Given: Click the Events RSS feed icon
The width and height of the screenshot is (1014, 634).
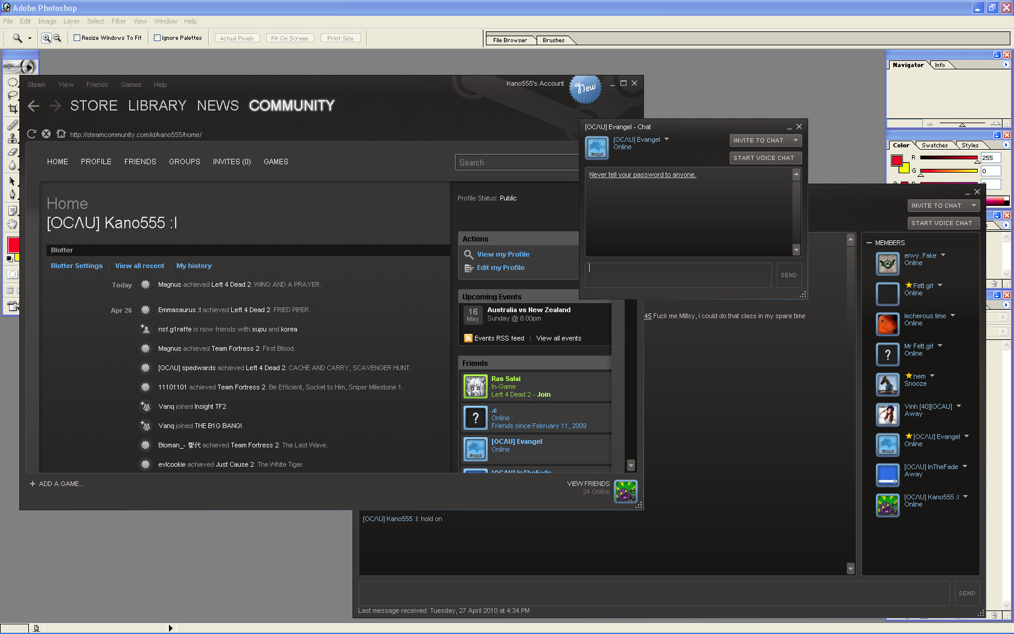Looking at the screenshot, I should point(468,338).
